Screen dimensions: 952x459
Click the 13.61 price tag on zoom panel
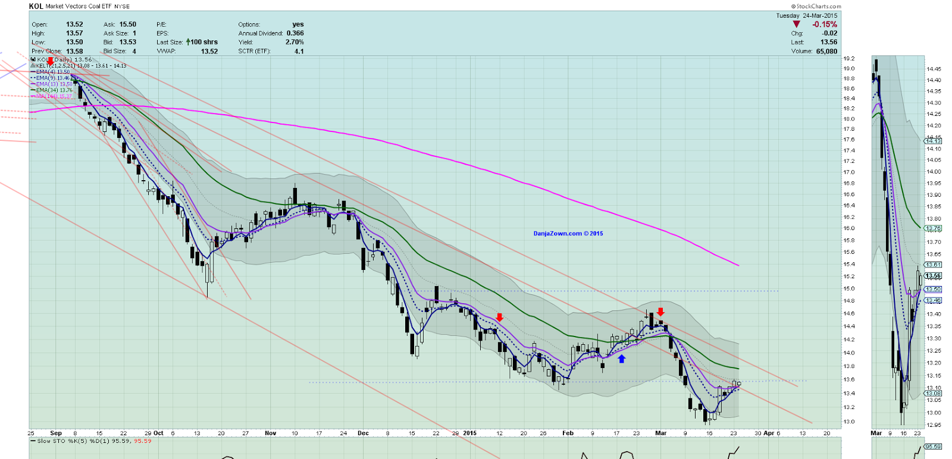tap(934, 265)
